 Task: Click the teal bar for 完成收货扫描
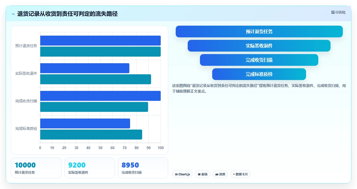[x=94, y=107]
